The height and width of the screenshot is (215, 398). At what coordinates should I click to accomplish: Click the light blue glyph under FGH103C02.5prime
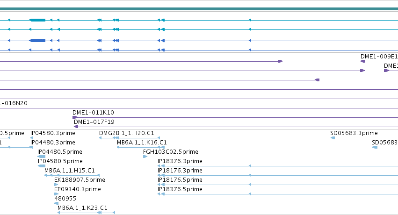[145, 157]
